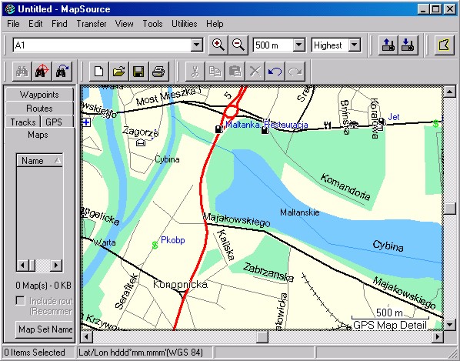This screenshot has width=460, height=361.
Task: Click the maps list horizontal scroll thumb
Action: coord(32,266)
